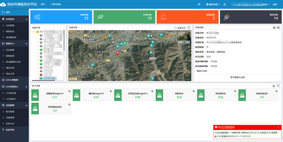Click the muted alarm bell icon in header

(225, 4)
